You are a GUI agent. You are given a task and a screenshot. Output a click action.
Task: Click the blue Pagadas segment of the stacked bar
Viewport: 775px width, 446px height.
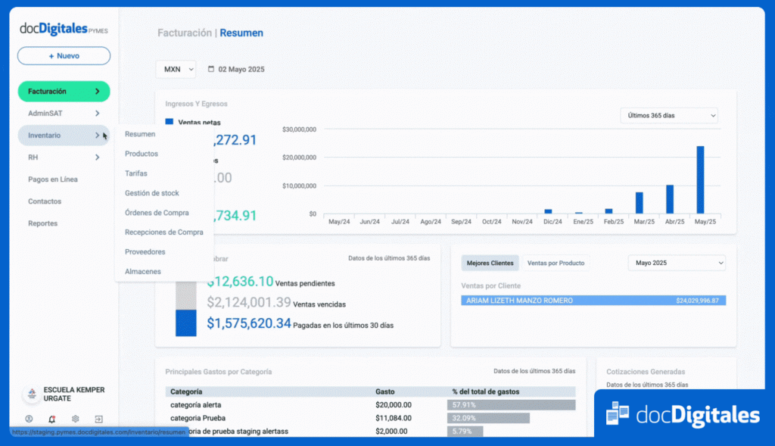coord(186,323)
